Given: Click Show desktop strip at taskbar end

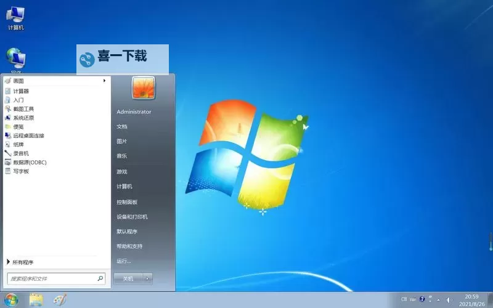Looking at the screenshot, I should [x=490, y=300].
